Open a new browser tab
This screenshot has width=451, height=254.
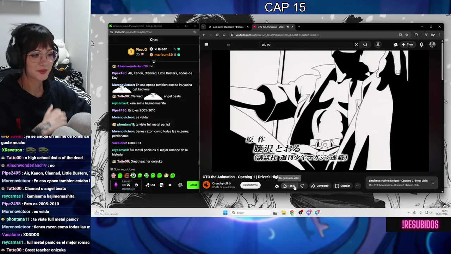click(x=299, y=27)
